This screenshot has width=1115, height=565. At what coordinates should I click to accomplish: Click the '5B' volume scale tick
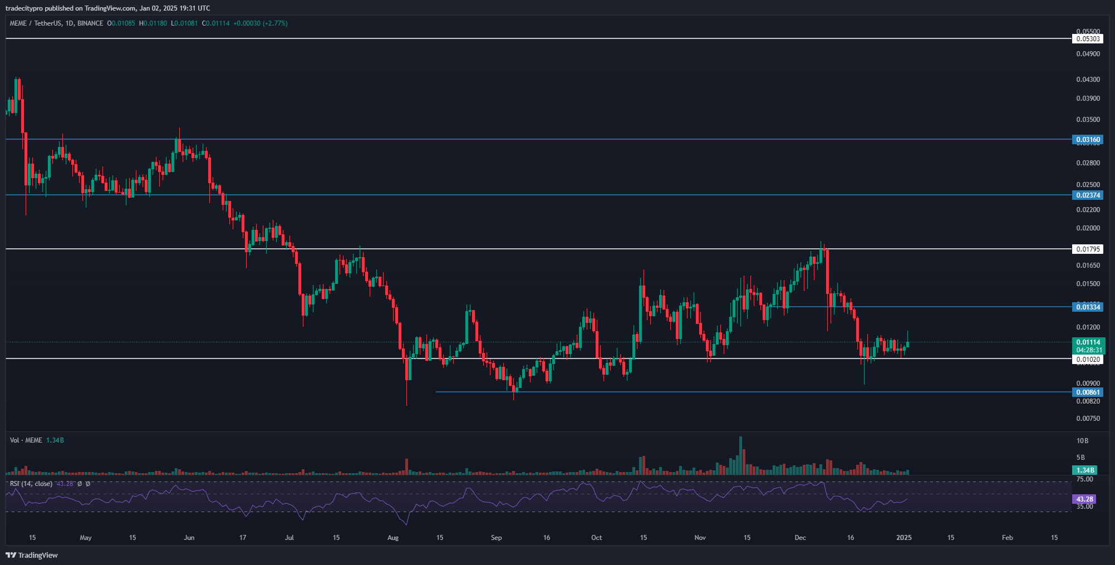(1080, 458)
